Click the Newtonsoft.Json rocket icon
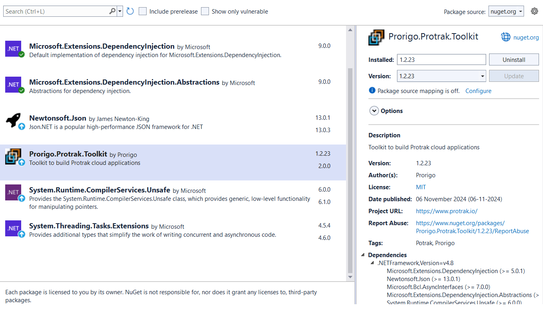 pos(13,120)
